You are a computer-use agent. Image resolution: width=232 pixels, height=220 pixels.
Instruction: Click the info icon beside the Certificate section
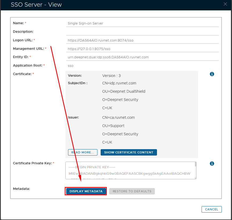[x=212, y=74]
